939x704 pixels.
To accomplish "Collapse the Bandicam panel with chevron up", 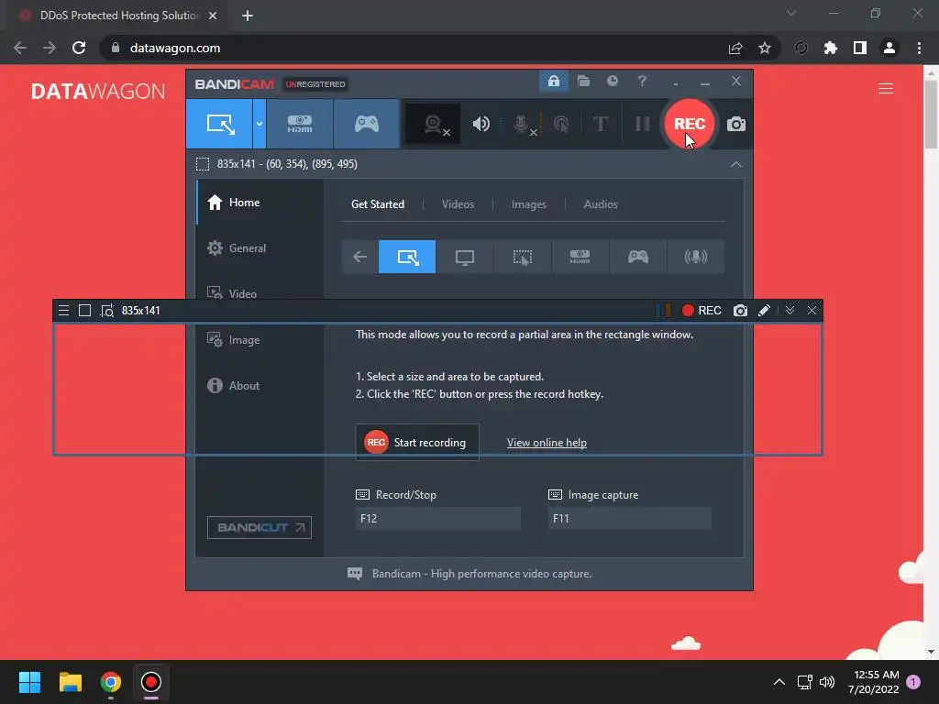I will tap(736, 164).
